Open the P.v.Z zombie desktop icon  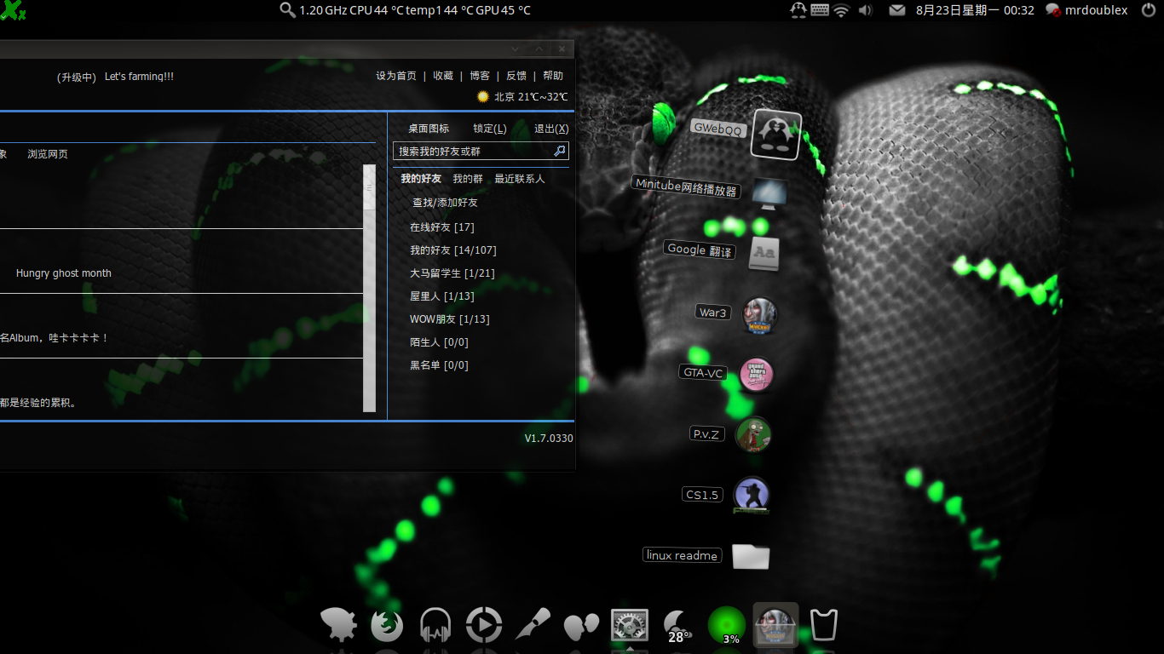point(752,435)
